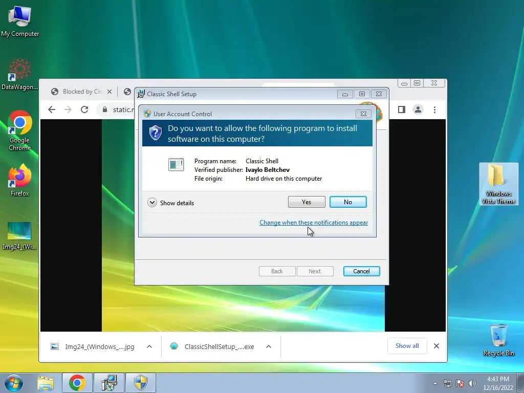This screenshot has width=524, height=393.
Task: Open Windows Vista Theme folder
Action: pyautogui.click(x=498, y=184)
